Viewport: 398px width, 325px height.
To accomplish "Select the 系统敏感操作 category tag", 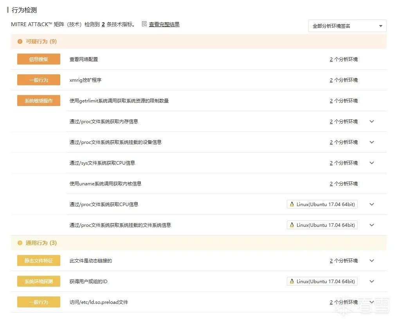I will pyautogui.click(x=39, y=101).
